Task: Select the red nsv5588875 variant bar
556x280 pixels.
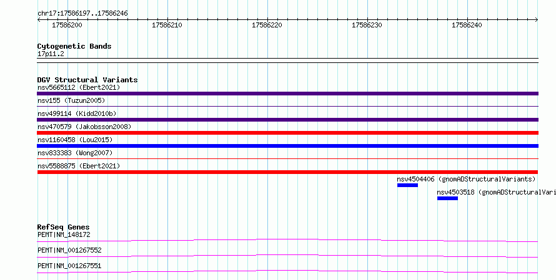Action: pyautogui.click(x=287, y=172)
